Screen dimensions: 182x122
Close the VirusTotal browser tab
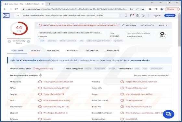pyautogui.click(x=43, y=4)
